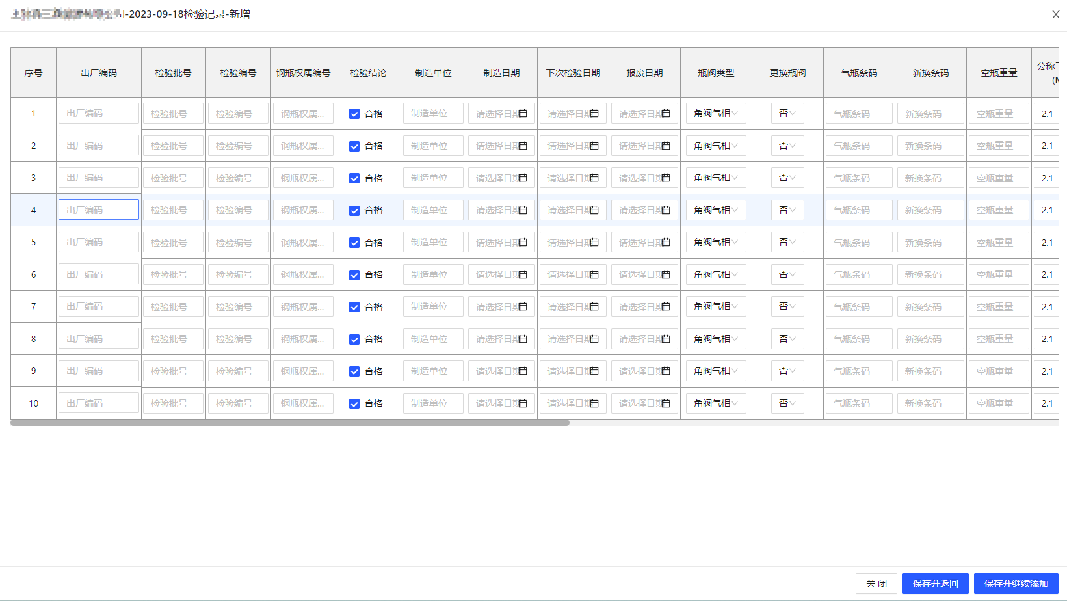1067x601 pixels.
Task: Click the 下次检验日期 column header
Action: click(x=573, y=73)
